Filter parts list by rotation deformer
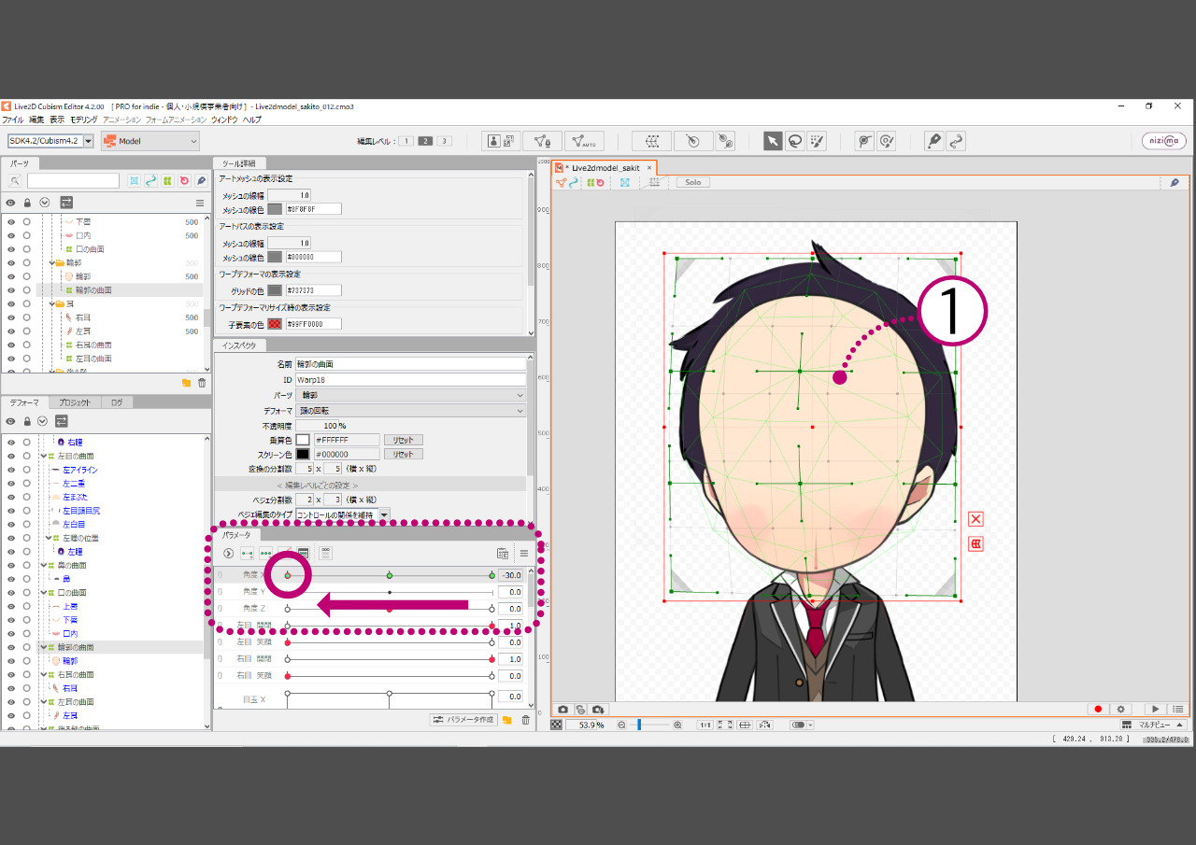The image size is (1196, 845). coord(184,180)
